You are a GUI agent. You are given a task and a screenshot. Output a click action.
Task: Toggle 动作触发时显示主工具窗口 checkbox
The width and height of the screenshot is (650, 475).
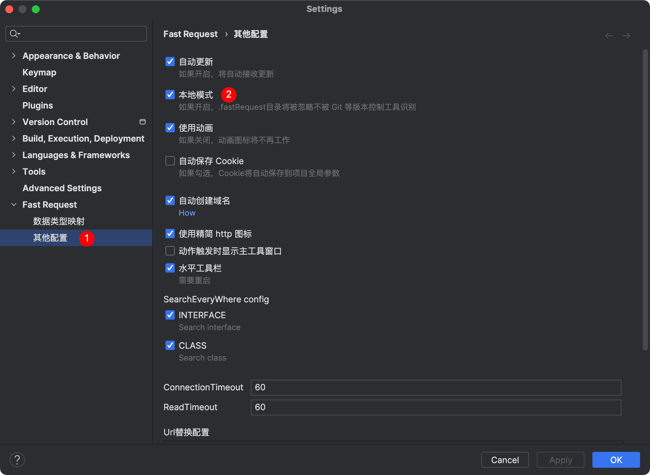(x=170, y=251)
